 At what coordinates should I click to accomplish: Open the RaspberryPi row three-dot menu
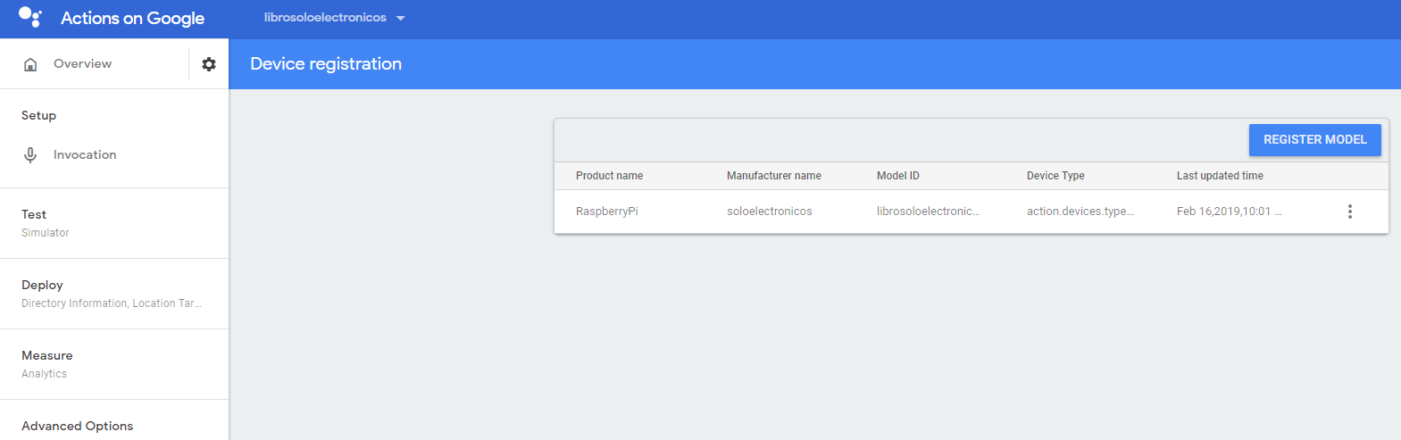(x=1349, y=212)
